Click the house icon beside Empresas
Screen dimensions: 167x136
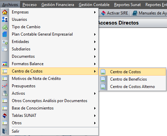point(5,12)
